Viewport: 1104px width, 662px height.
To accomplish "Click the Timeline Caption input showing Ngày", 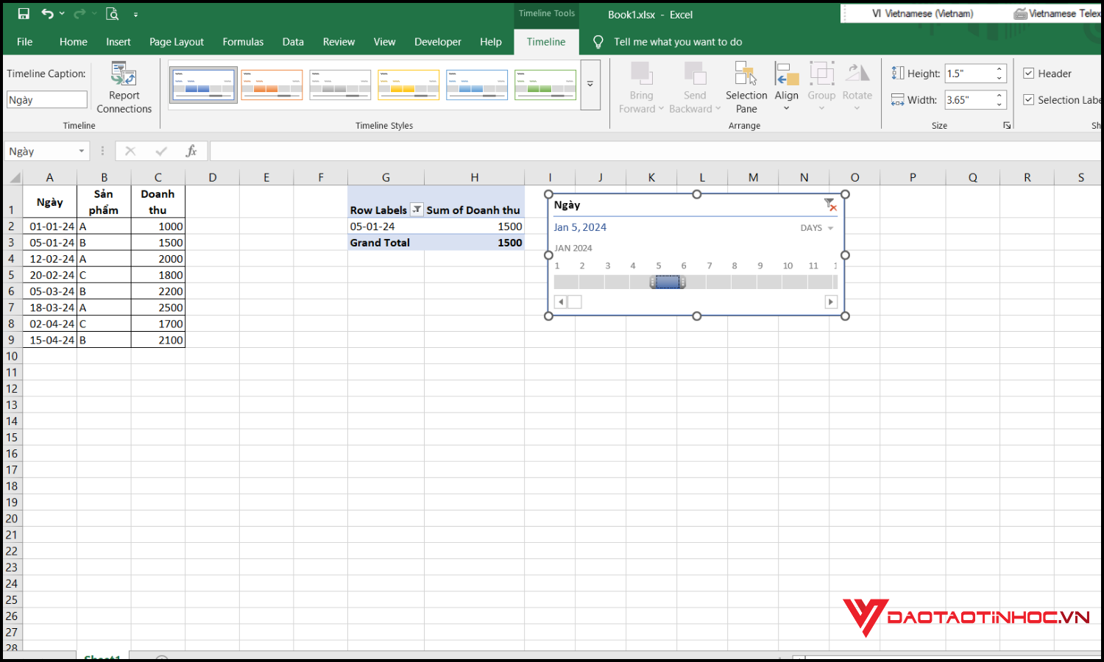I will [46, 99].
